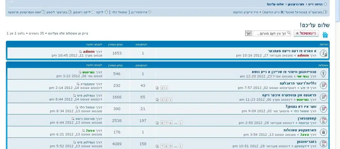Click the large blue home icon
The image size is (340, 149).
pos(325,35)
